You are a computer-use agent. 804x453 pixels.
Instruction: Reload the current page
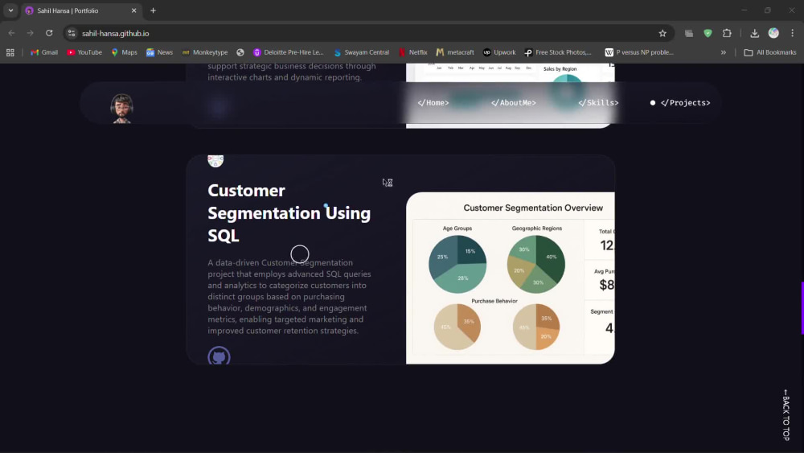[49, 33]
